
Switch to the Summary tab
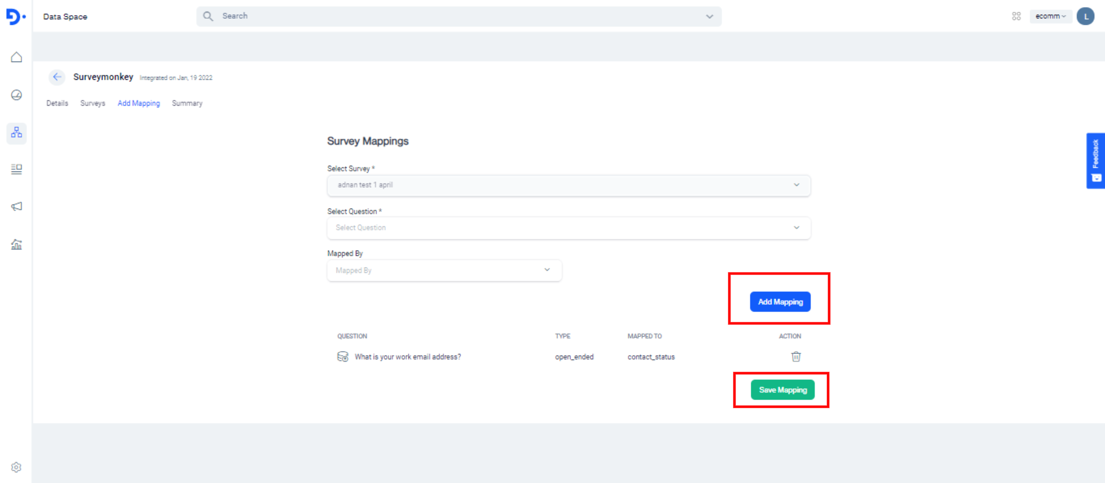[x=187, y=103]
